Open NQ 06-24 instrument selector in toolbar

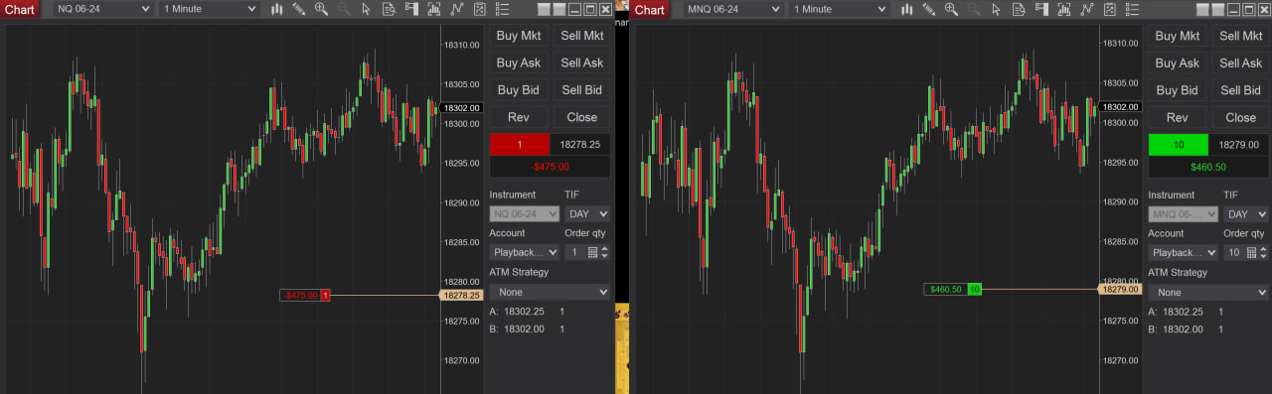[103, 9]
